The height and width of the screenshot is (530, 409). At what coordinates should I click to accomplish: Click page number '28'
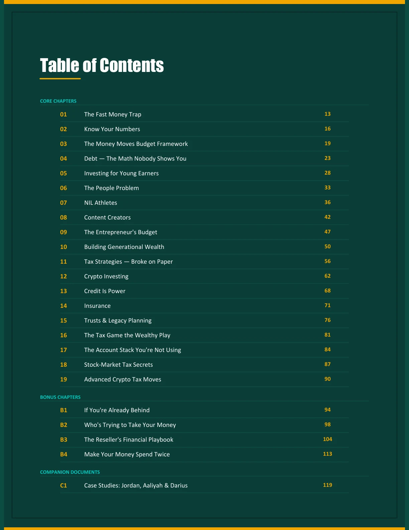[x=327, y=173]
